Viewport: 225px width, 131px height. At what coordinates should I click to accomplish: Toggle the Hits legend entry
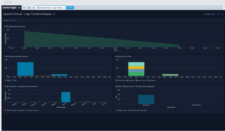click(14, 80)
